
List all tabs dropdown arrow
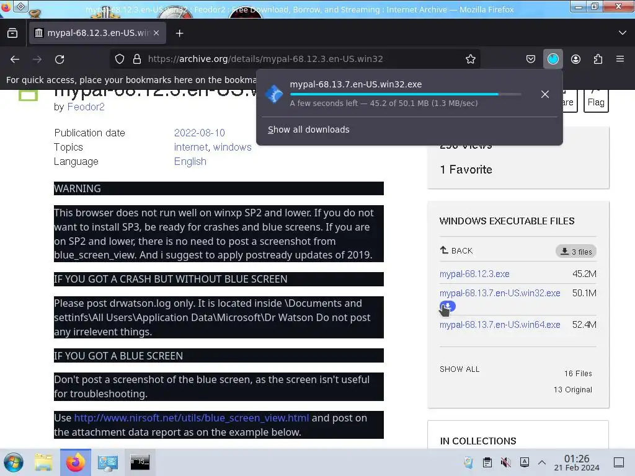623,33
